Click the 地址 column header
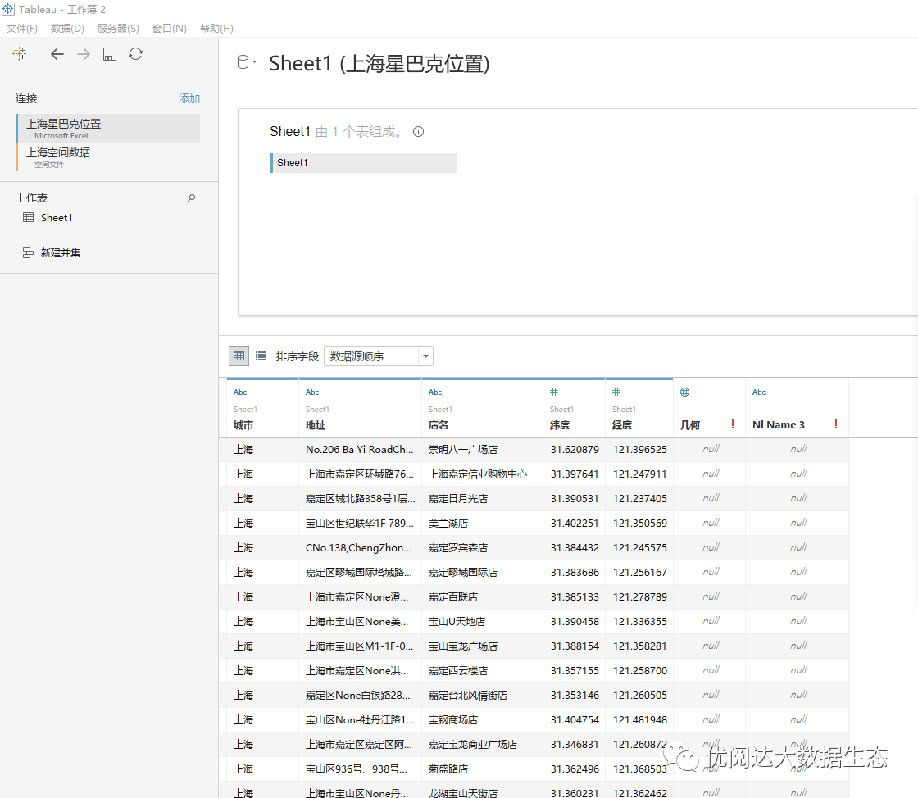This screenshot has width=918, height=798. coord(316,425)
